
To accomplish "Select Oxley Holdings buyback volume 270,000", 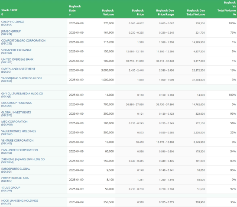I will 108,23.
